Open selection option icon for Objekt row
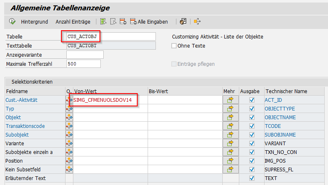 coord(69,118)
